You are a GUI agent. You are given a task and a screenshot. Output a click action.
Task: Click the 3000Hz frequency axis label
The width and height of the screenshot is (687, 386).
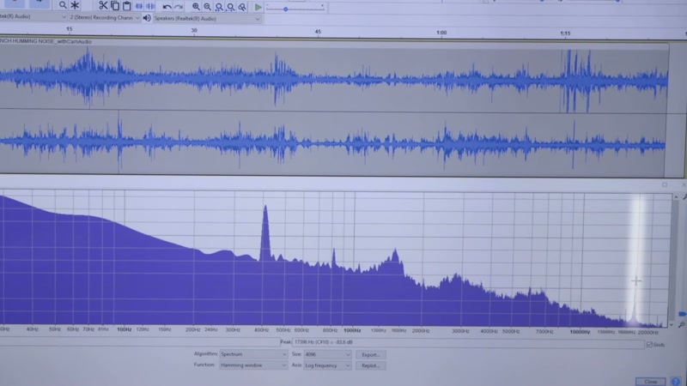pyautogui.click(x=460, y=331)
